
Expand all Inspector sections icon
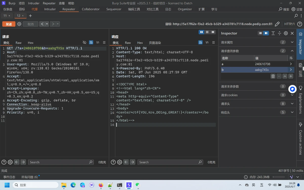tap(273, 33)
